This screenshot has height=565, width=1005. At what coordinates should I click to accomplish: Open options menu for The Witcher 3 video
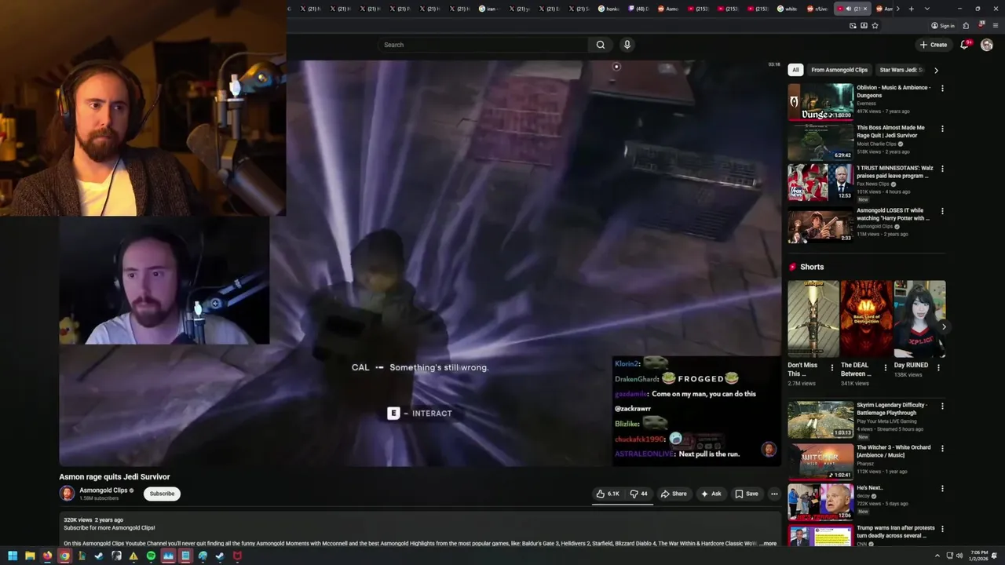[x=942, y=449]
